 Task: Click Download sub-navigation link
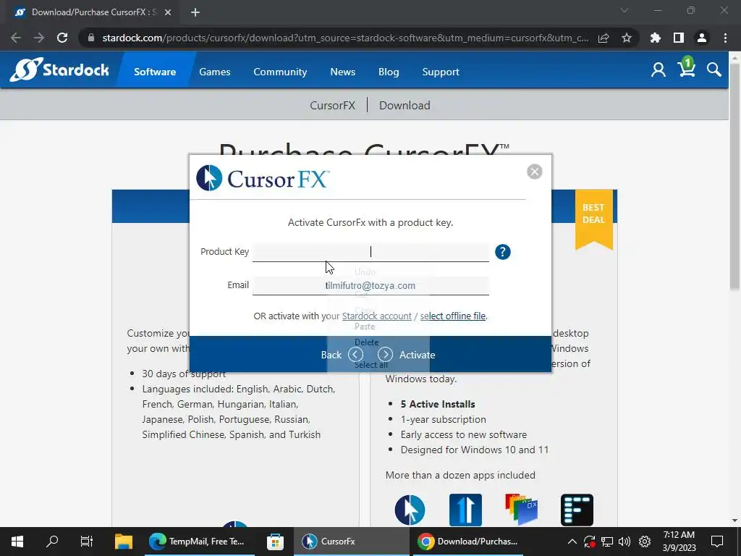405,105
